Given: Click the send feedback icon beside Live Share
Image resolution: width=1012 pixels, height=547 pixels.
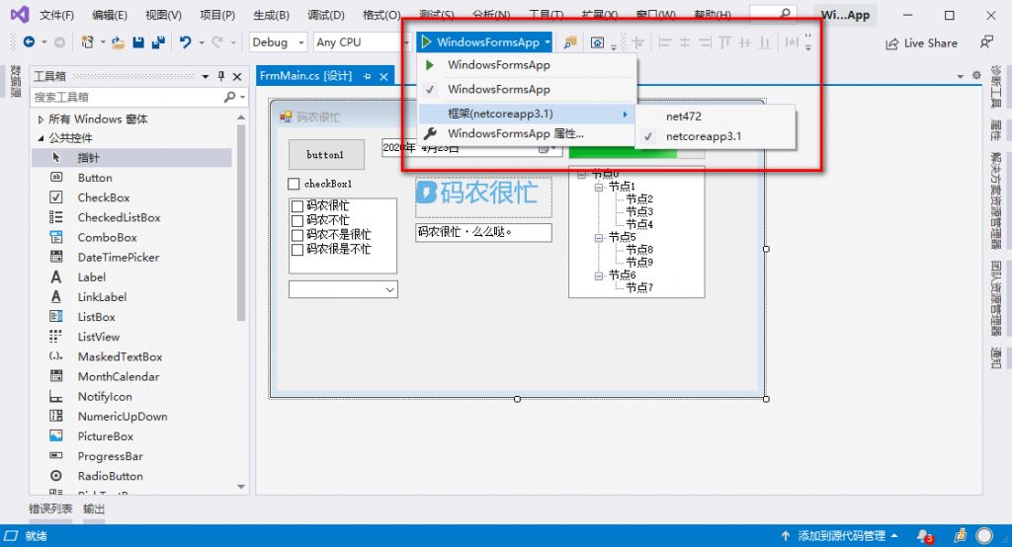Looking at the screenshot, I should 987,42.
